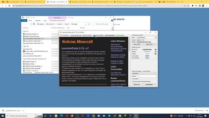The width and height of the screenshot is (209, 118).
Task: Bookmark this page with the star icon
Action: point(188,6)
